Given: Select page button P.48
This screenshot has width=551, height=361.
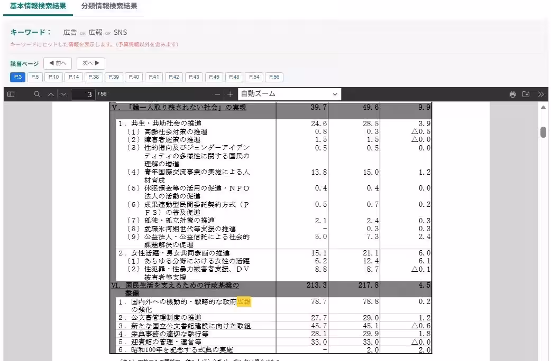Looking at the screenshot, I should pyautogui.click(x=234, y=77).
